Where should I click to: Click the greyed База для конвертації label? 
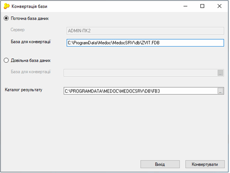[31, 72]
